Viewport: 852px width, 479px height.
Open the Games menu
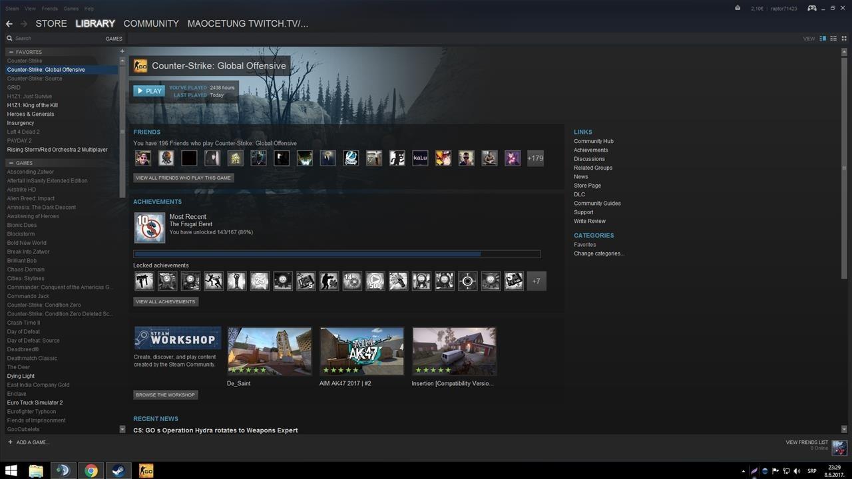(71, 9)
